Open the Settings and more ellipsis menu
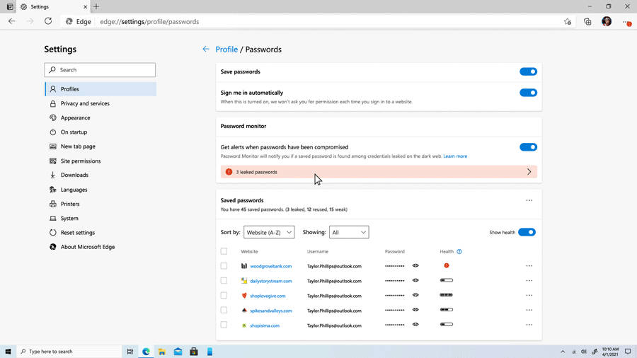Screen dimensions: 637x358 click(626, 22)
